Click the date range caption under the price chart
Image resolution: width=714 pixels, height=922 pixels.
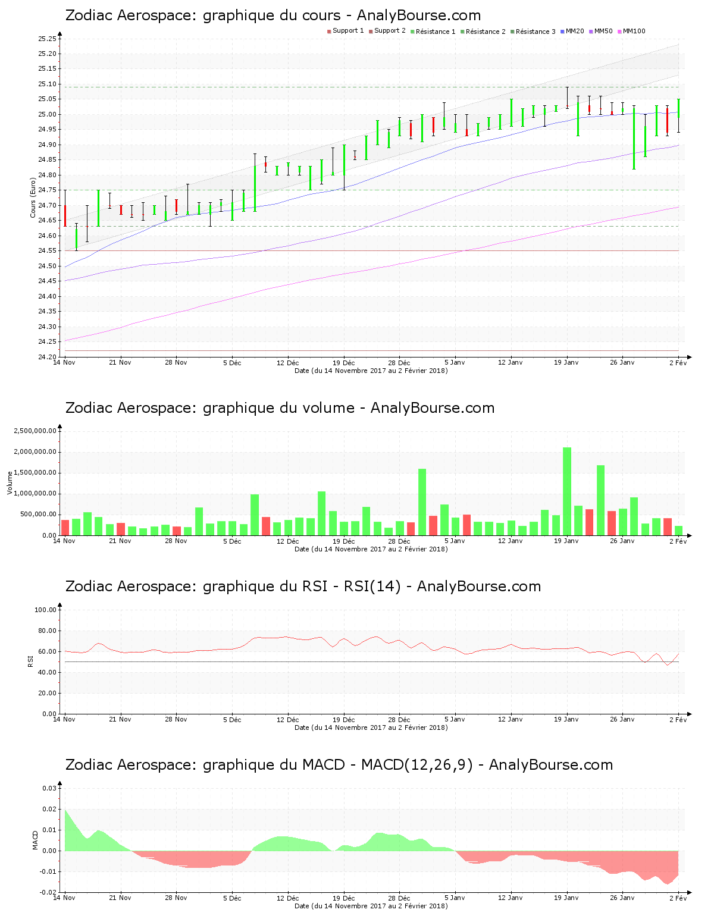(371, 371)
